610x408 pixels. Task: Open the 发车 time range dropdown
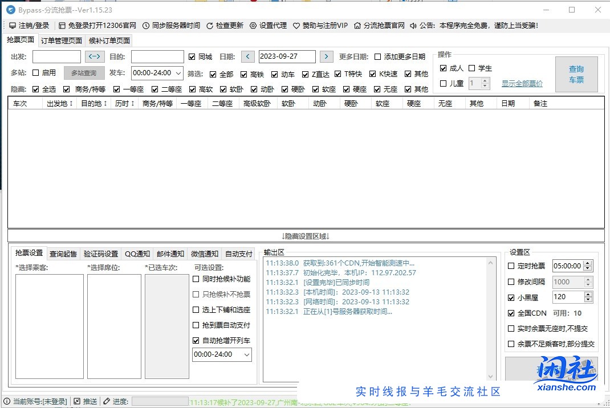(178, 72)
